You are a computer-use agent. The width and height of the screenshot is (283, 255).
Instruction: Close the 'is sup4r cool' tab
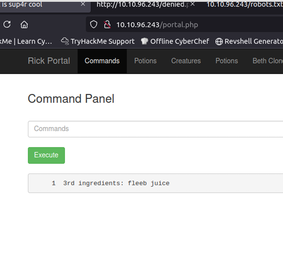83,4
